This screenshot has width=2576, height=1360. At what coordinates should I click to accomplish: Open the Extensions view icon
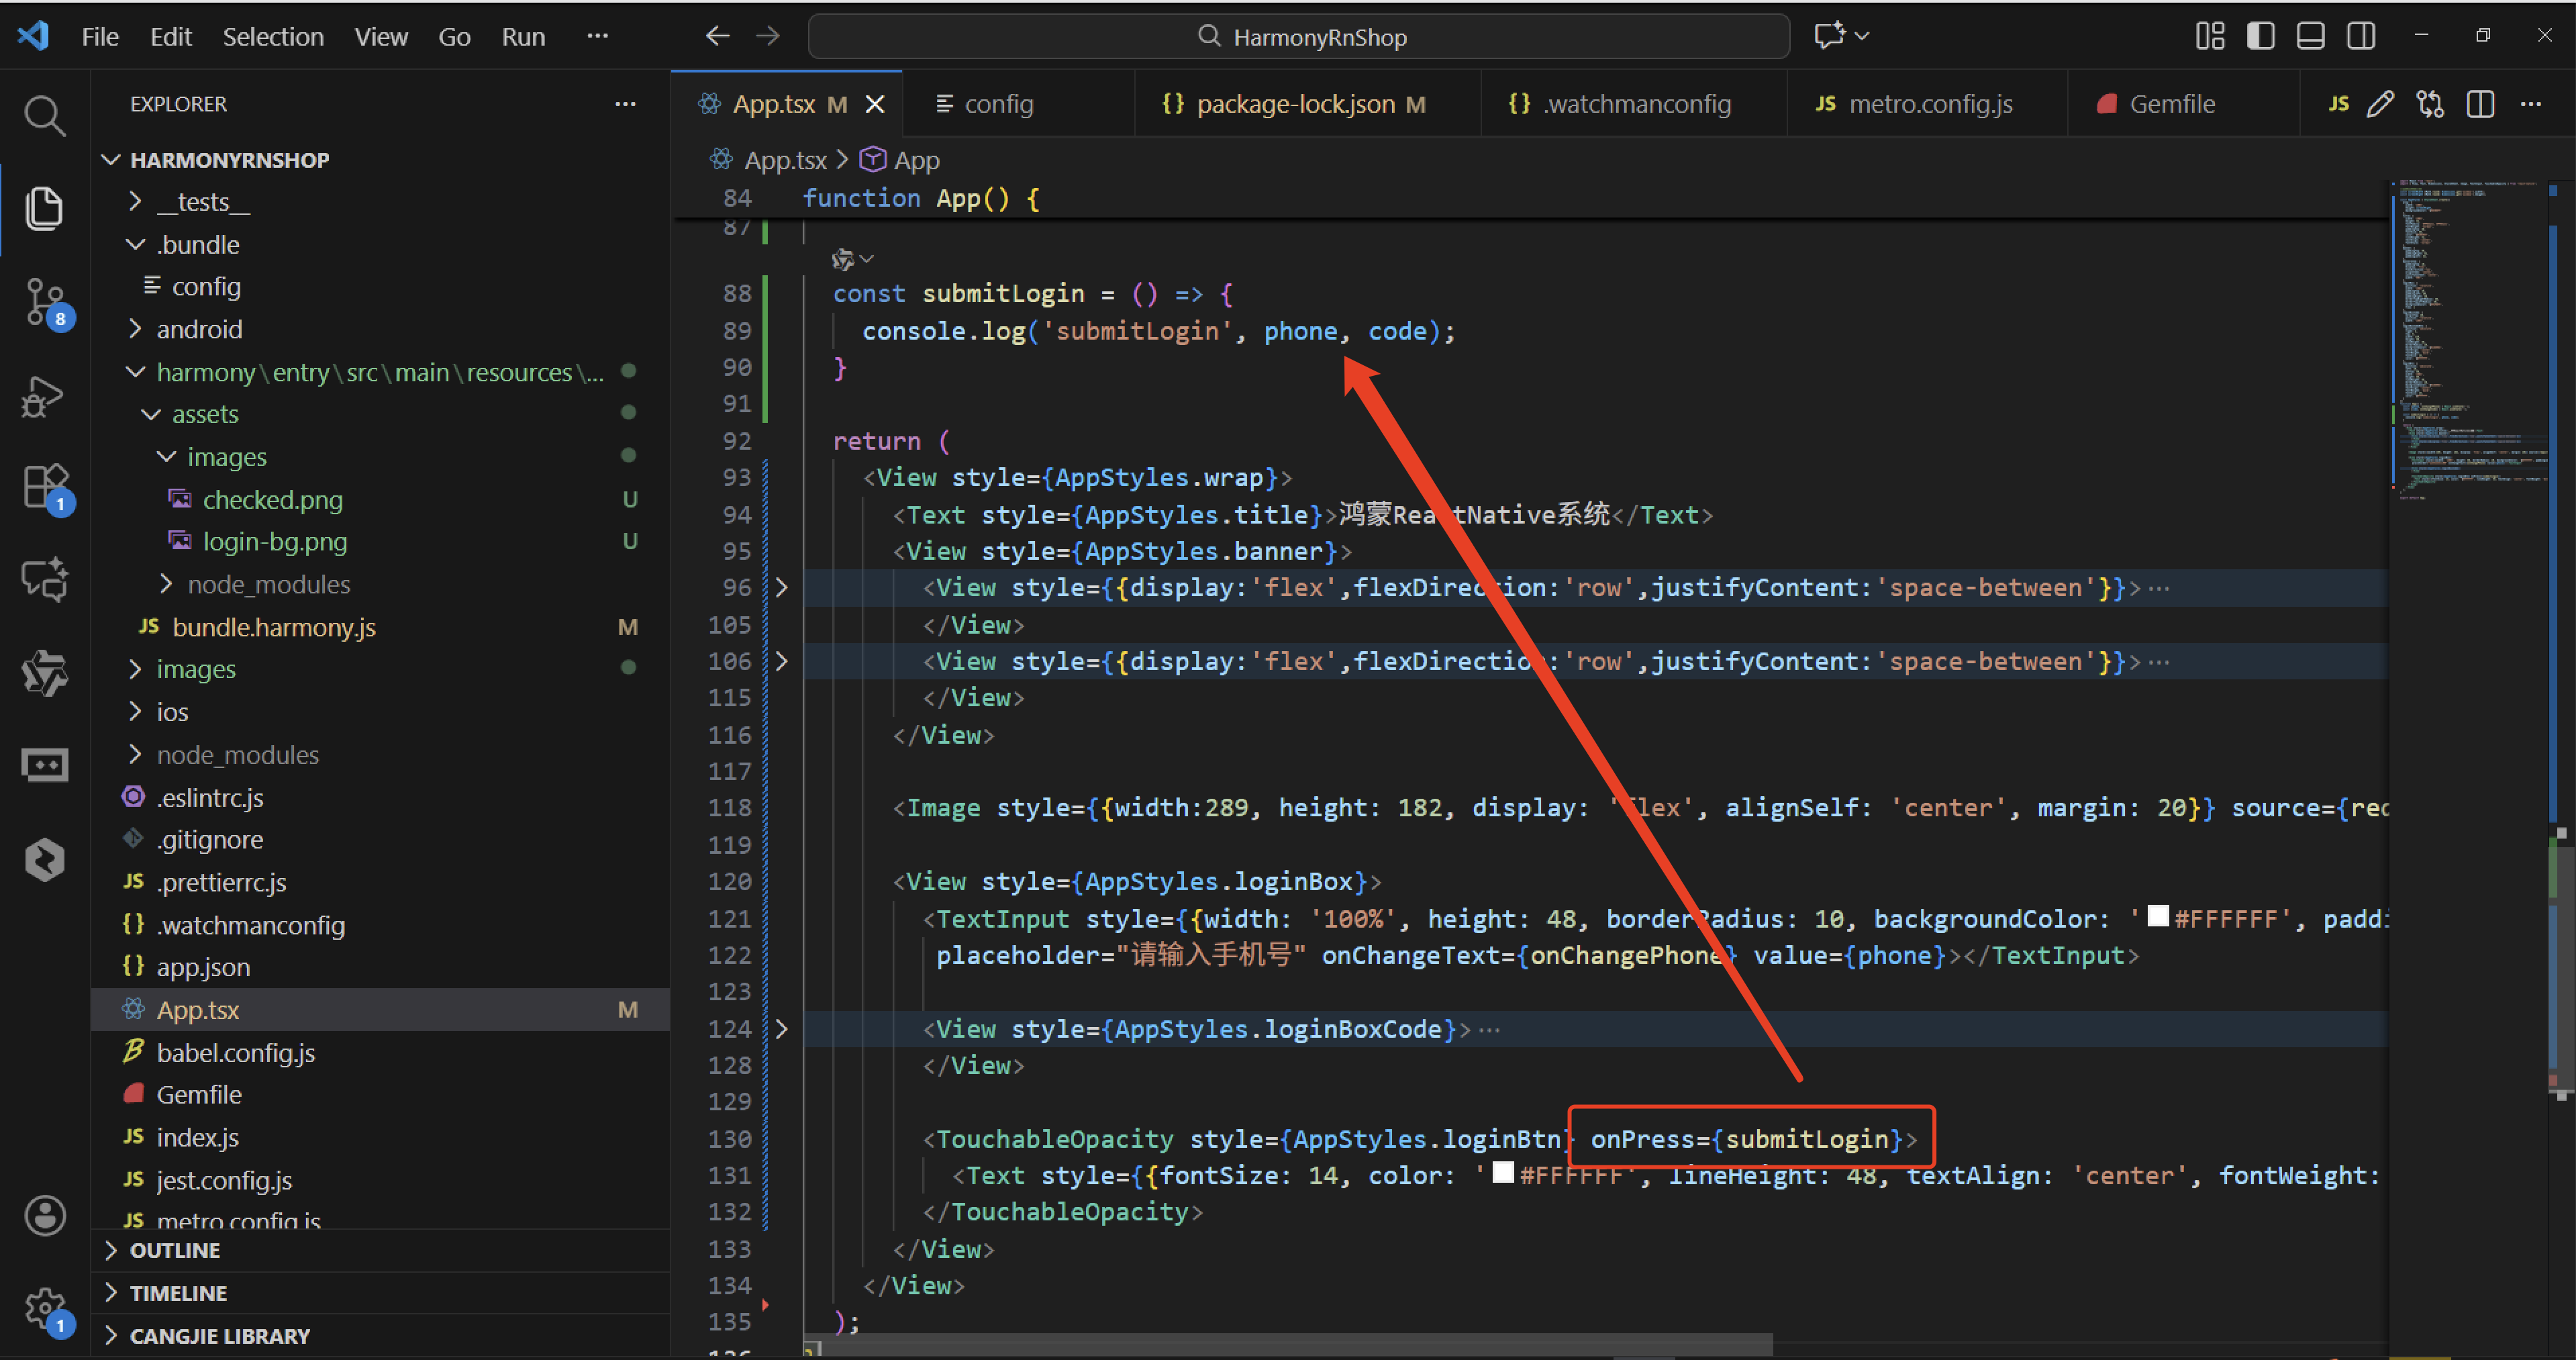tap(44, 487)
